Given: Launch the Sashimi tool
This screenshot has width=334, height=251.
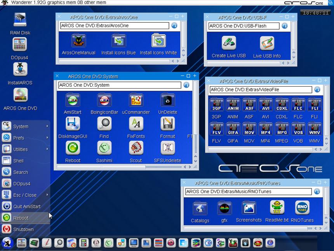Looking at the screenshot, I should coord(104,148).
